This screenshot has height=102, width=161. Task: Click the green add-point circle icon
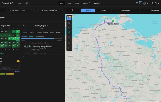69,32
